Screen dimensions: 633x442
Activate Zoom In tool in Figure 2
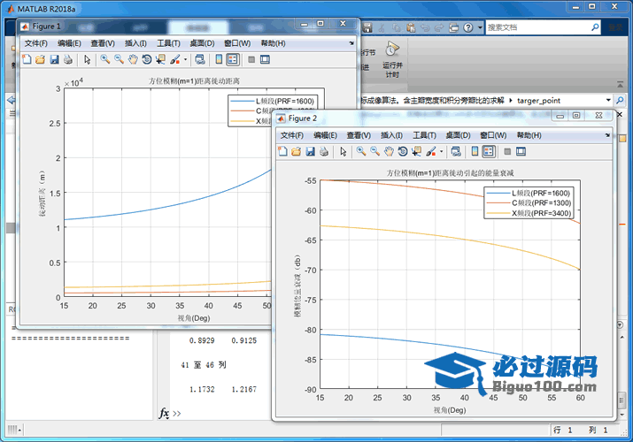click(361, 151)
